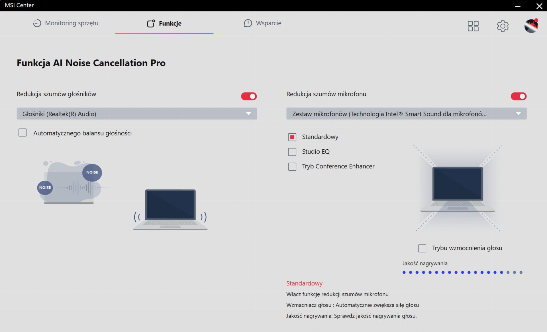The image size is (547, 332).
Task: Click the red Standardowy description heading
Action: (x=304, y=283)
